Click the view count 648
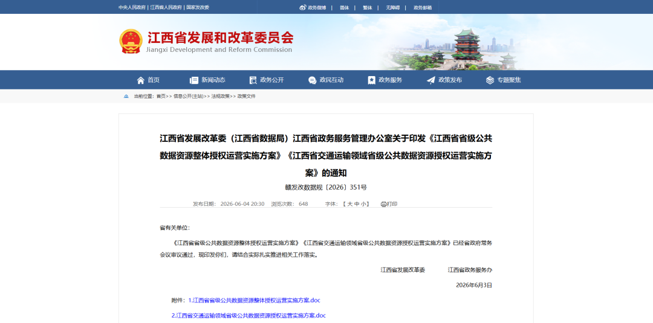 click(x=303, y=204)
